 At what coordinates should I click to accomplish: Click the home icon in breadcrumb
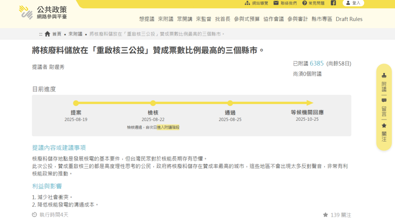click(47, 34)
